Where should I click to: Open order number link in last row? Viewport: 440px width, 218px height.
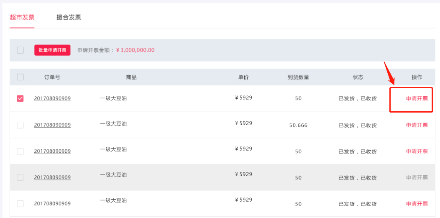coord(52,203)
